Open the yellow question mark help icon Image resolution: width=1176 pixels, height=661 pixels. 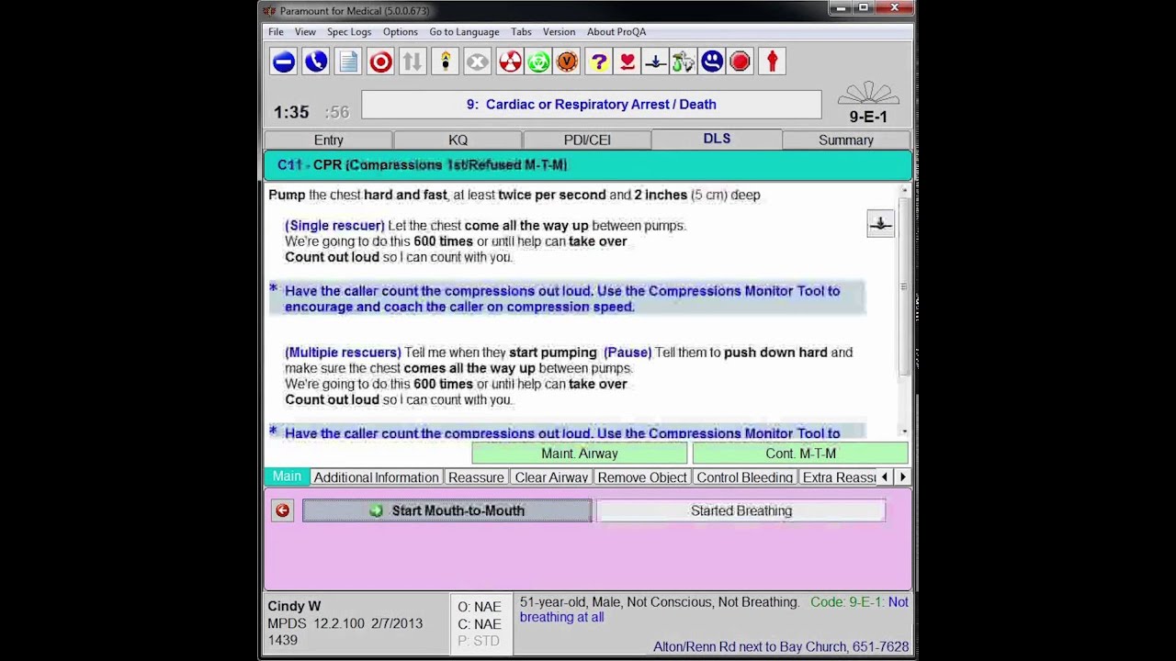599,62
